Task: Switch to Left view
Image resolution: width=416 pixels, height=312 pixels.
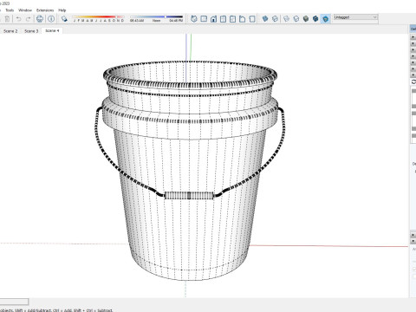Action: tap(243, 19)
